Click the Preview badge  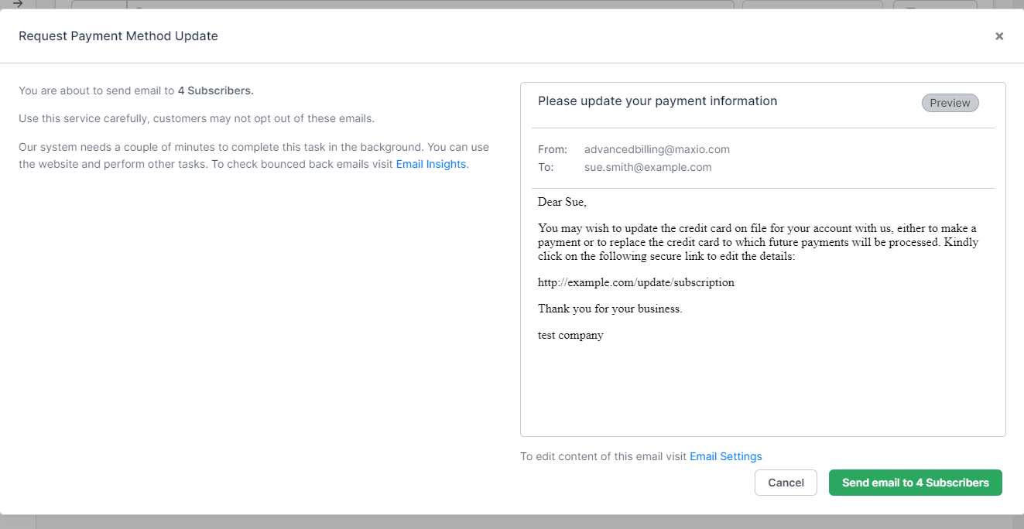click(950, 103)
